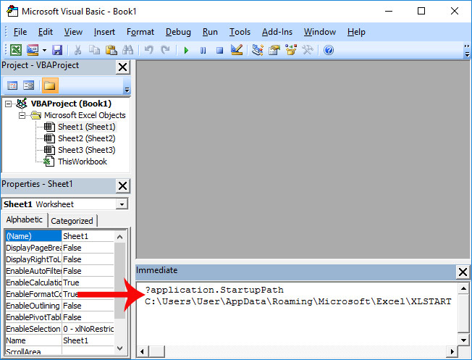Click the Break pause icon
Image resolution: width=472 pixels, height=360 pixels.
click(x=203, y=50)
